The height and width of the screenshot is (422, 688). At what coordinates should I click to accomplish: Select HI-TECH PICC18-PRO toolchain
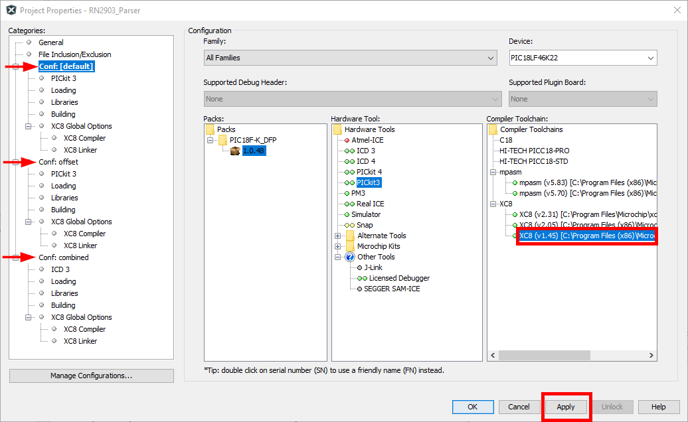tap(535, 151)
